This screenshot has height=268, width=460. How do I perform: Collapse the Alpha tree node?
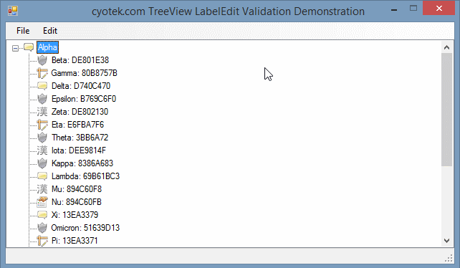[x=15, y=48]
